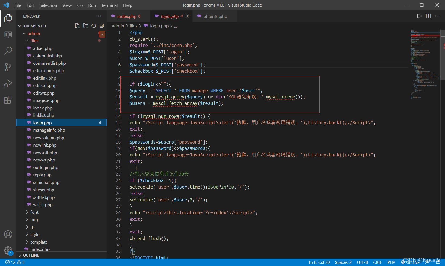Image resolution: width=445 pixels, height=266 pixels.
Task: Click the code minimap overview
Action: [x=425, y=64]
